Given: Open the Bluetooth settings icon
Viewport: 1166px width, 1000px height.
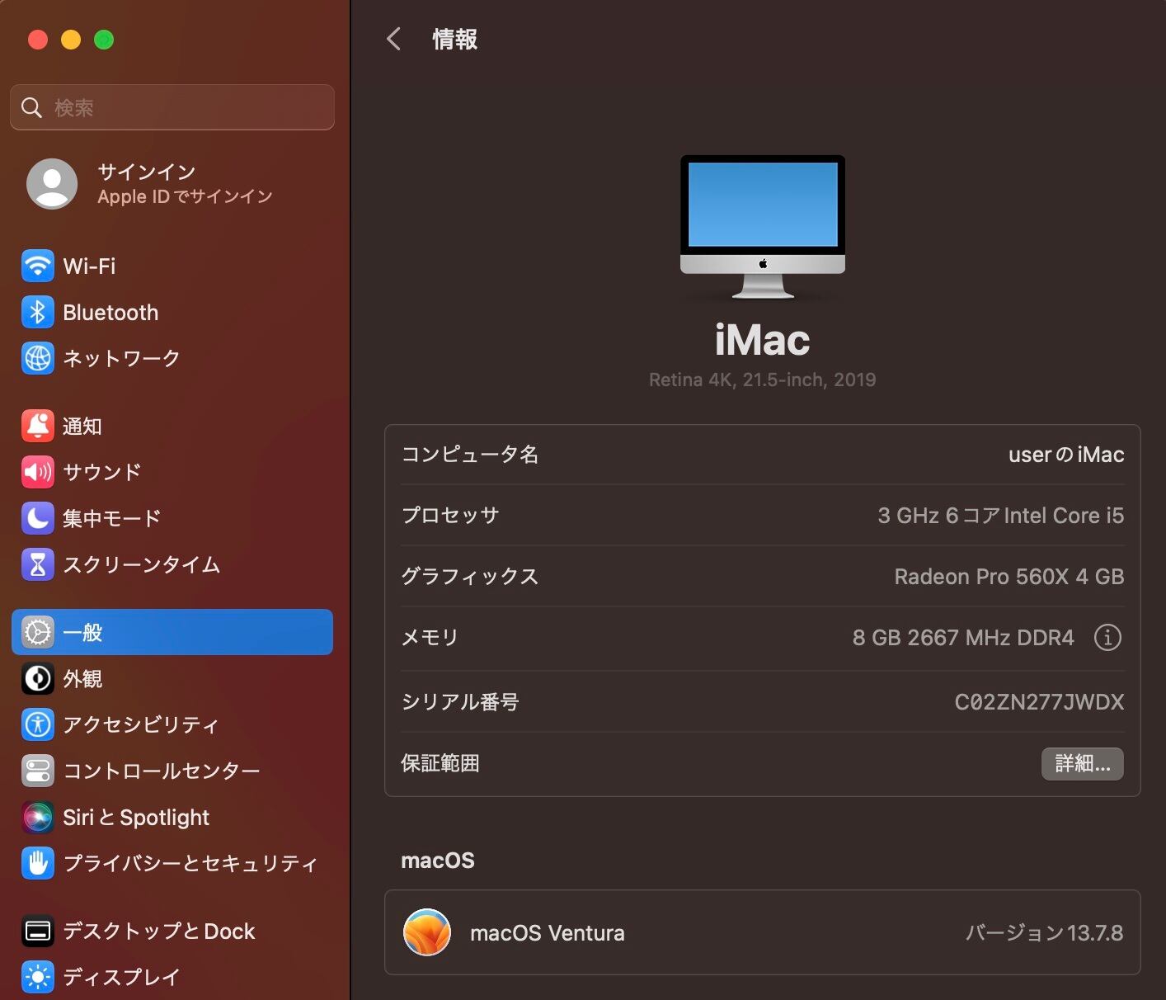Looking at the screenshot, I should pos(38,312).
